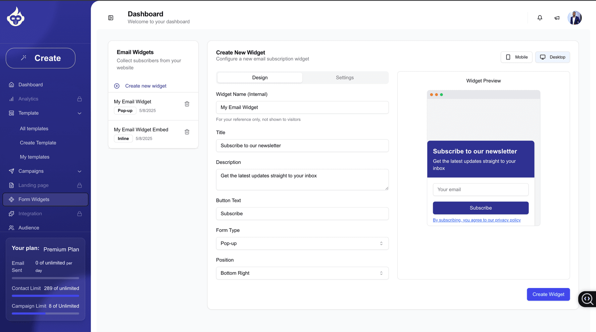Open My templates in the sidebar

click(x=35, y=157)
